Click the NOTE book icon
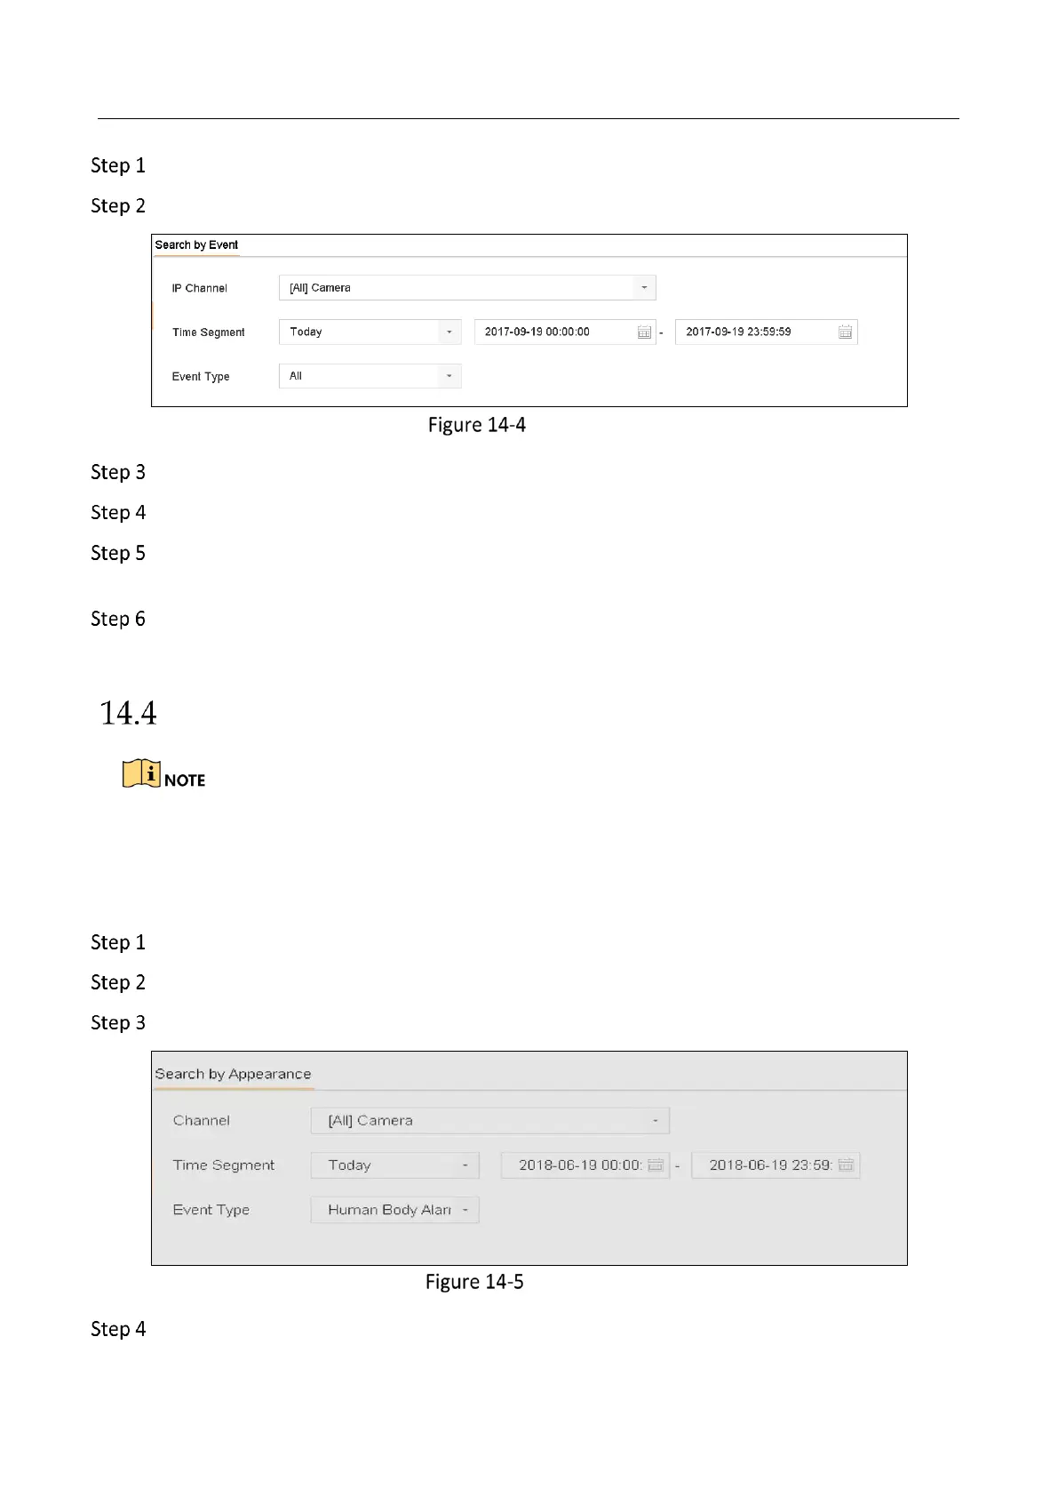This screenshot has width=1058, height=1497. point(141,773)
